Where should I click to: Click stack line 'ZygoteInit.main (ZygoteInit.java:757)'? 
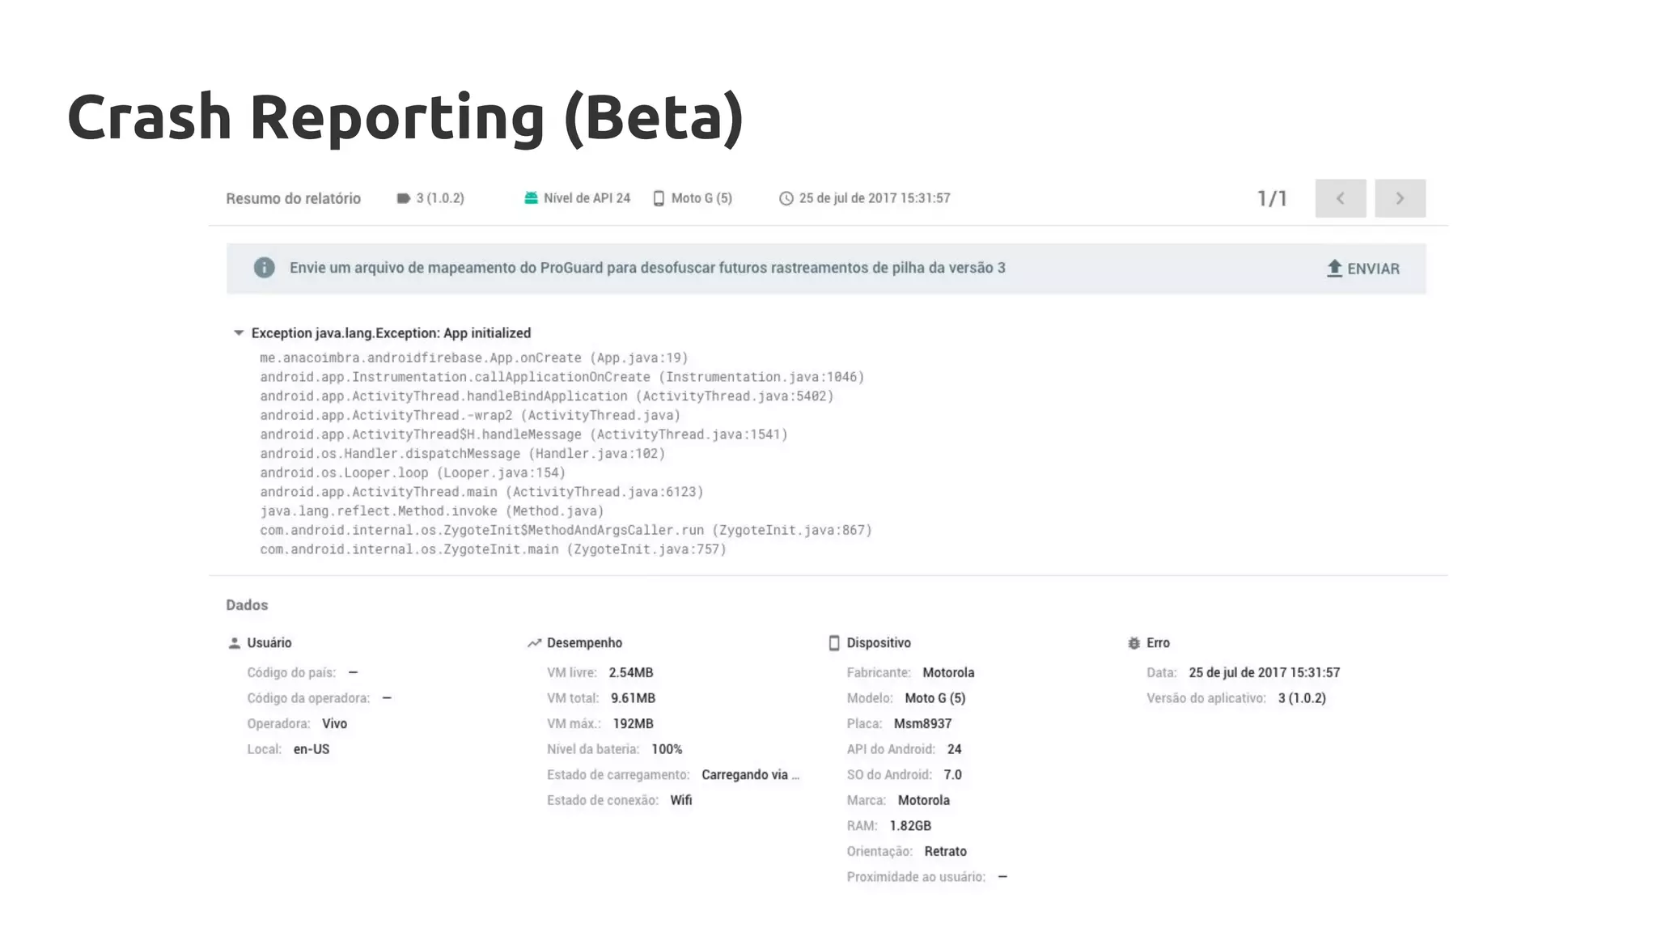tap(494, 549)
